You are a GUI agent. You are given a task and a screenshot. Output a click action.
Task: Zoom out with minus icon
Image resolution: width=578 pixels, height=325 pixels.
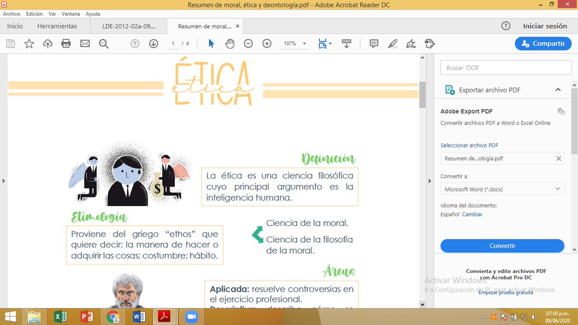click(x=248, y=44)
